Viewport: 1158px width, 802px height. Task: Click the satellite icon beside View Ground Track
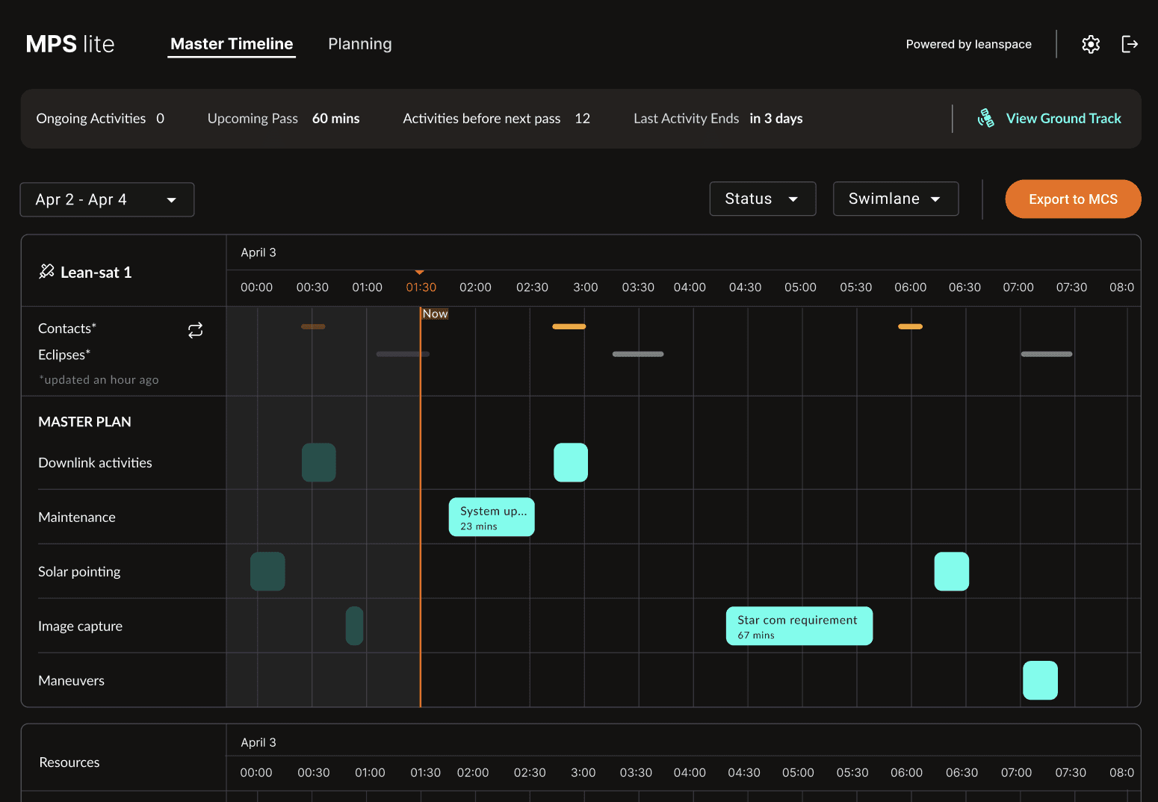986,118
